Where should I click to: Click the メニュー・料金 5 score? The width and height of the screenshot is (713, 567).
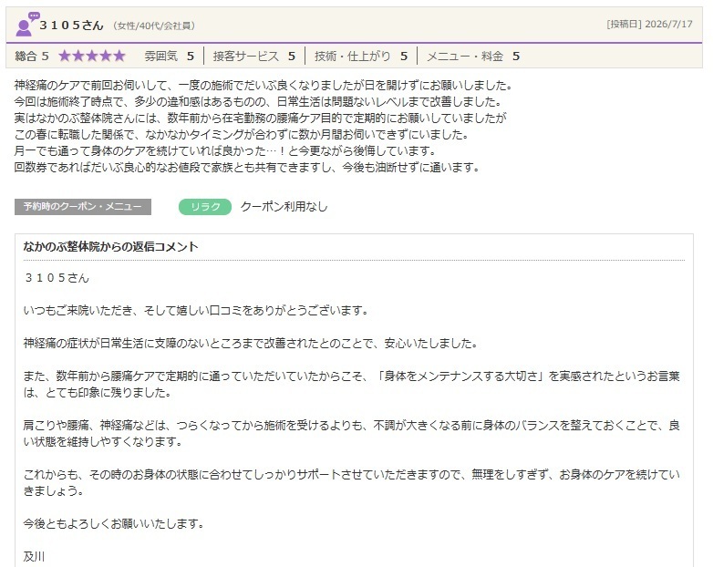[473, 56]
